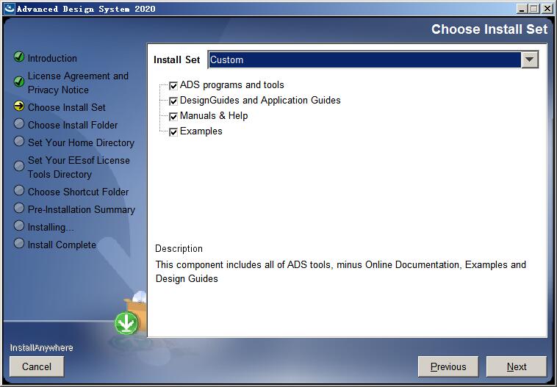Click the Choose Install Folder step circle
Screen dimensions: 557x387
point(19,123)
